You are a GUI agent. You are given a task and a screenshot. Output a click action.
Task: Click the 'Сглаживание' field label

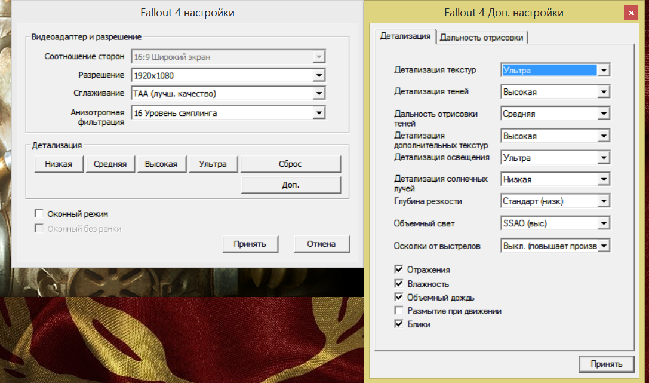pos(99,93)
